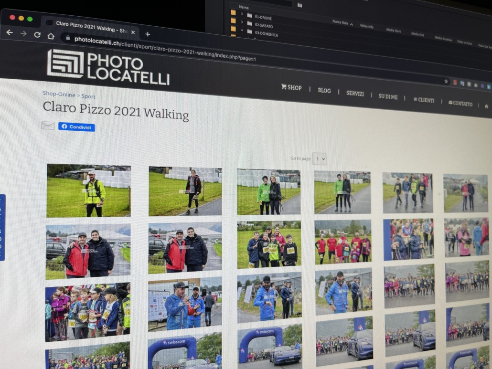Bookmark this page with the star icon

[x=446, y=81]
